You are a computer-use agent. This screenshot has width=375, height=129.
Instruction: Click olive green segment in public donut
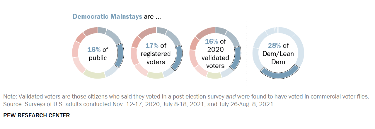point(94,75)
